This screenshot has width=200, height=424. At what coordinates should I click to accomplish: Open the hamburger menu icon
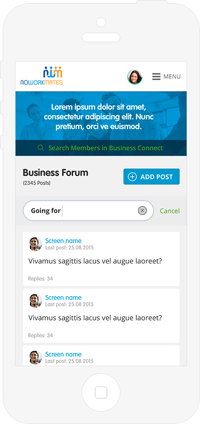coord(156,77)
